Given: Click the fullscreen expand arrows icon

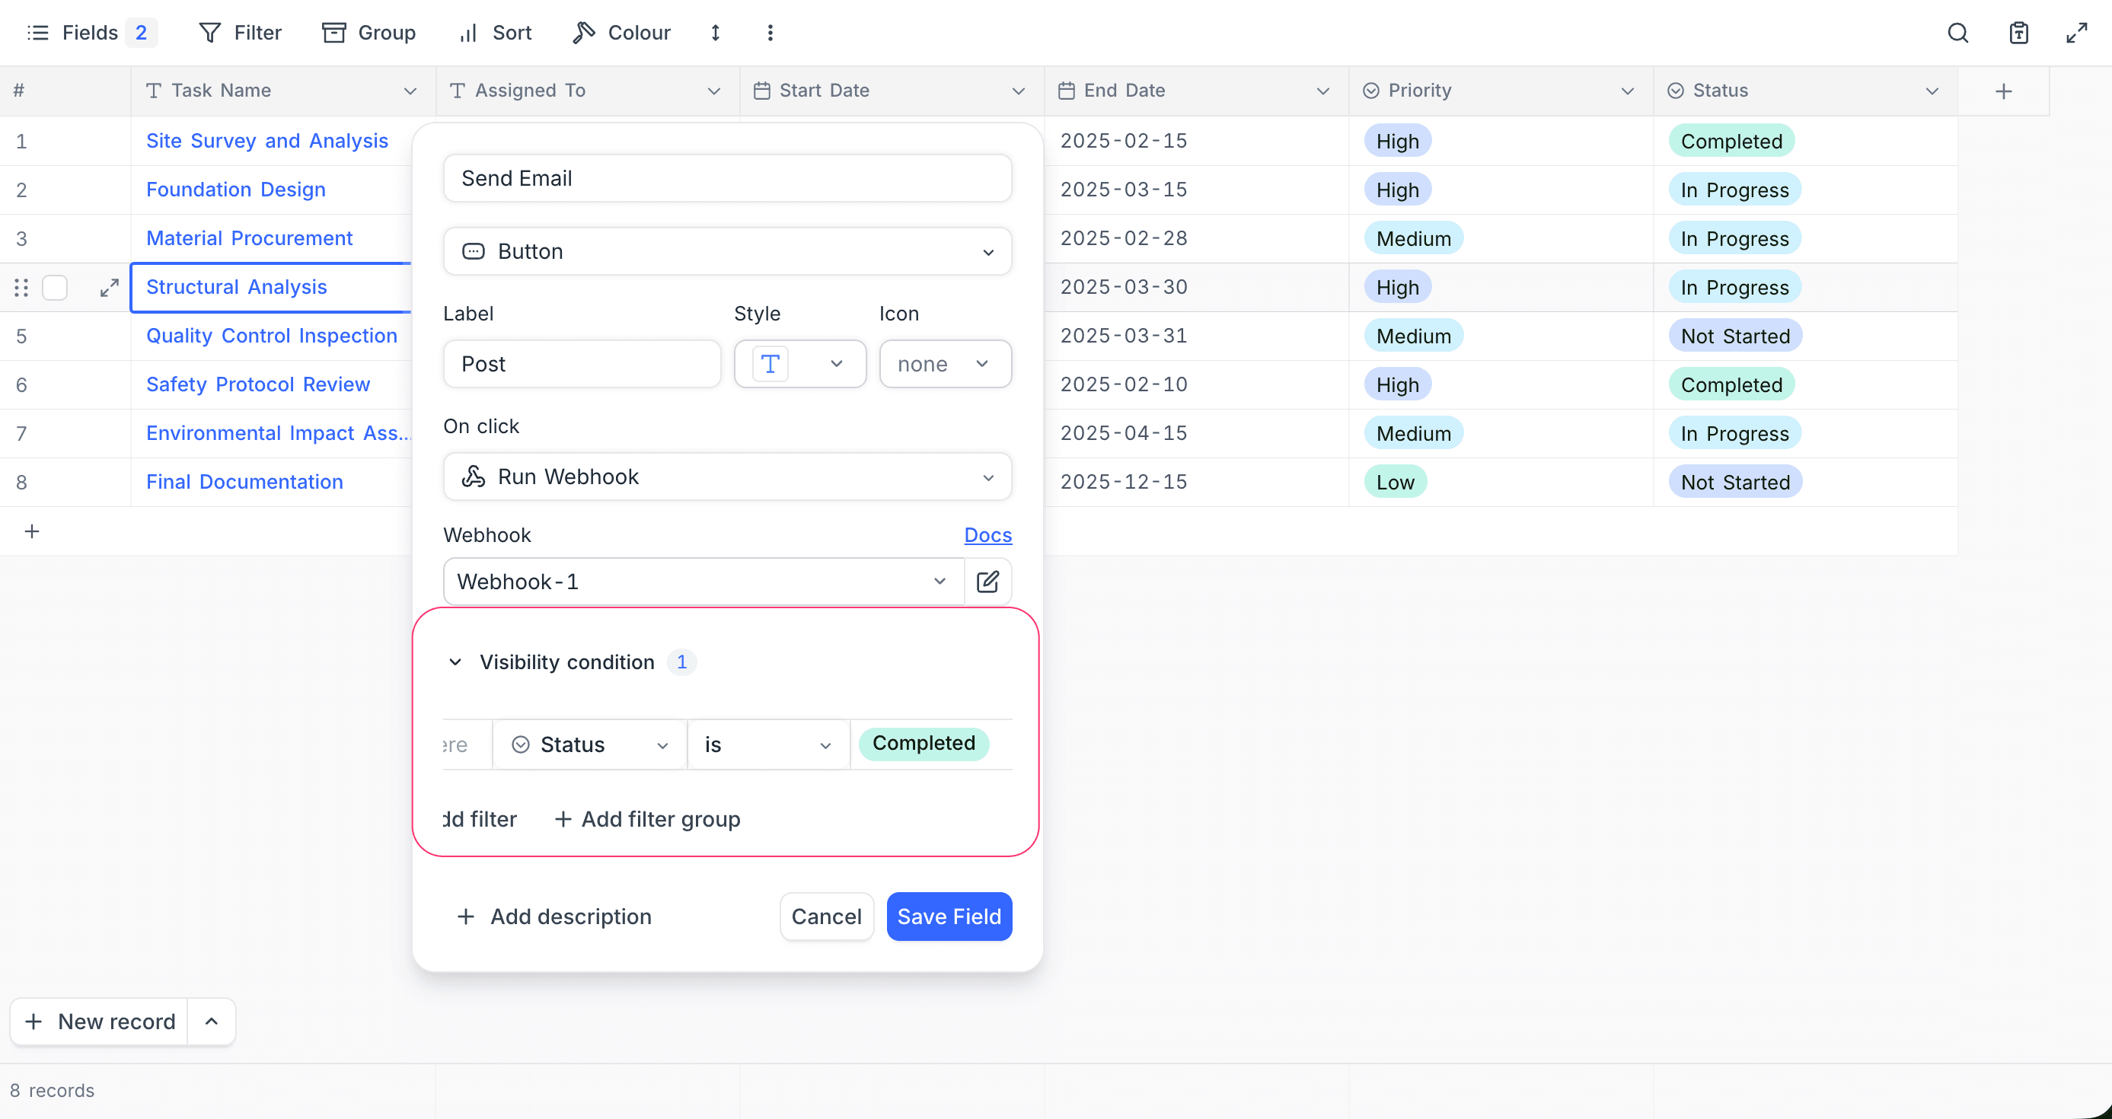Looking at the screenshot, I should (x=2077, y=33).
